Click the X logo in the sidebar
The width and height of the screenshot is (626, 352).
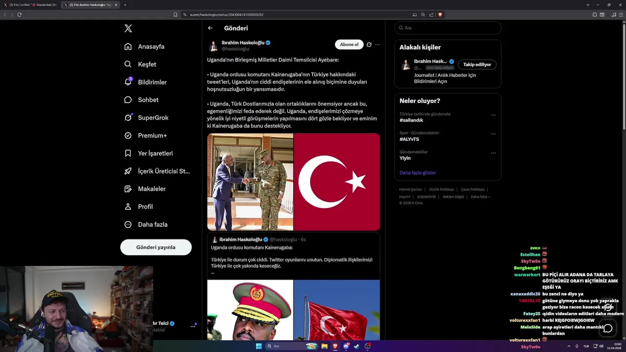click(x=128, y=28)
